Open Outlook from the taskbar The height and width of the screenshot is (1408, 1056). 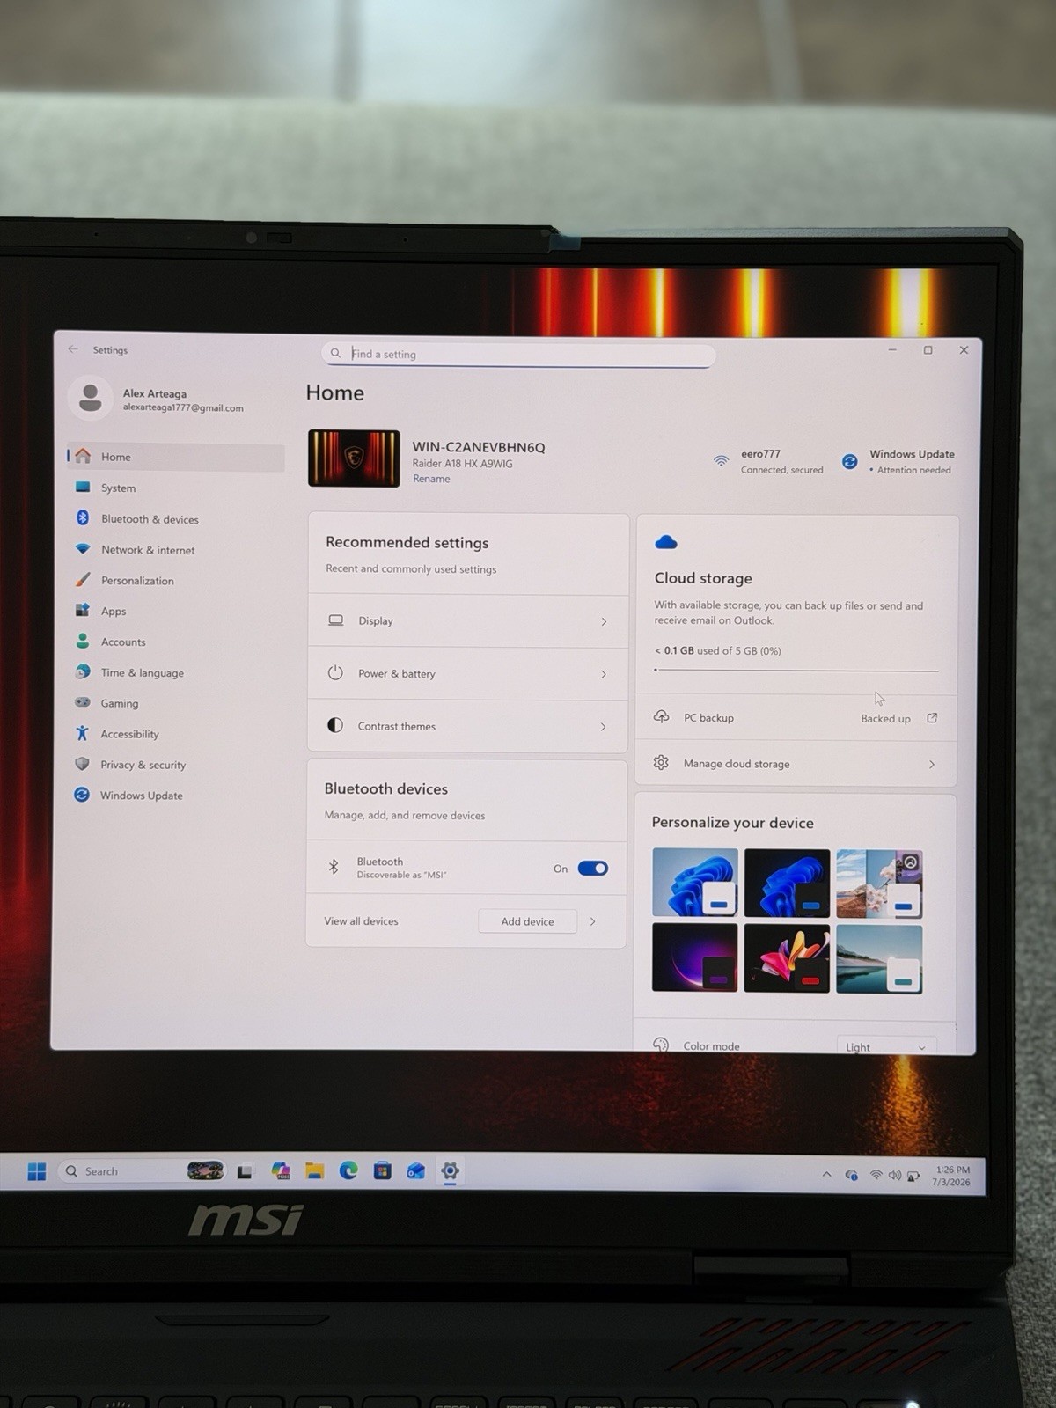(x=415, y=1170)
